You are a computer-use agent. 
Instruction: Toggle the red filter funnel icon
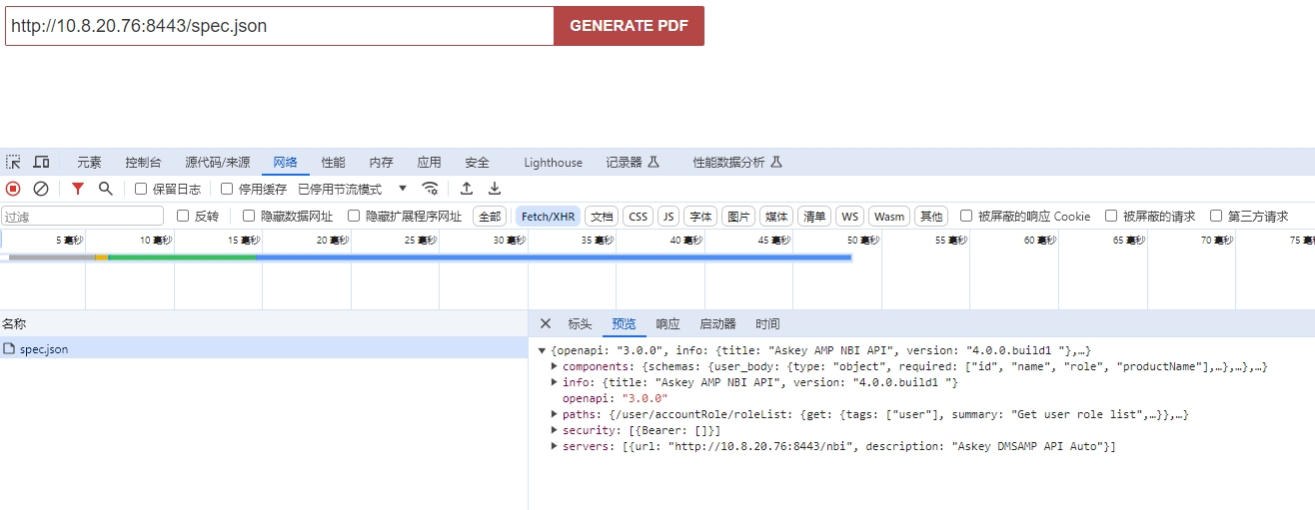pyautogui.click(x=78, y=189)
